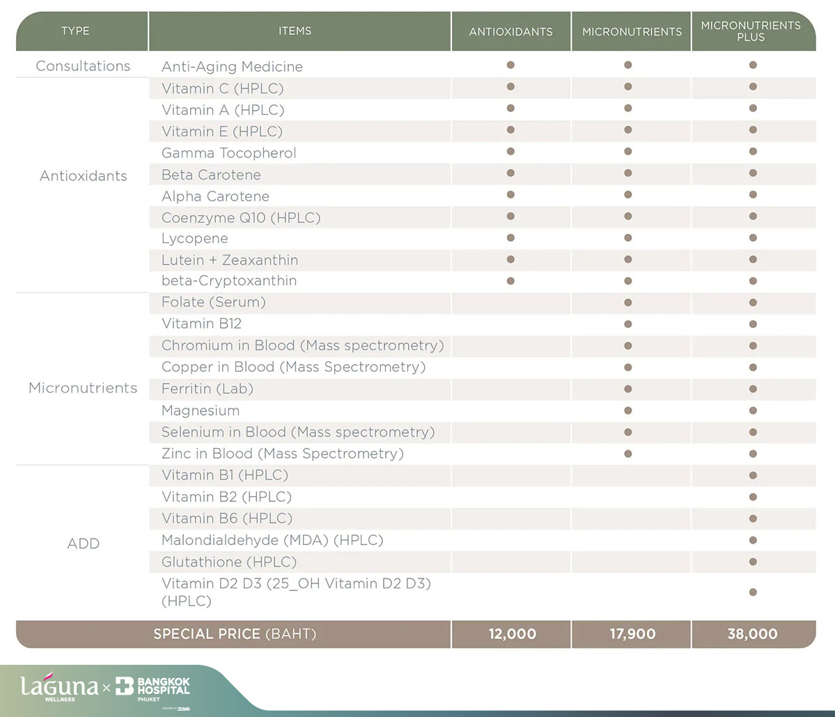The image size is (835, 717).
Task: Click Lycopene dot under Antioxidants column
Action: pos(510,238)
